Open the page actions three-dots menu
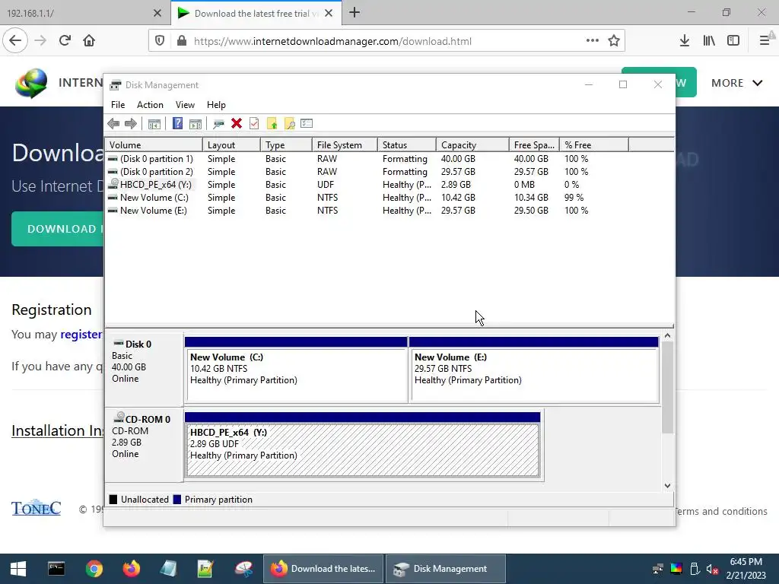This screenshot has height=584, width=779. [592, 41]
